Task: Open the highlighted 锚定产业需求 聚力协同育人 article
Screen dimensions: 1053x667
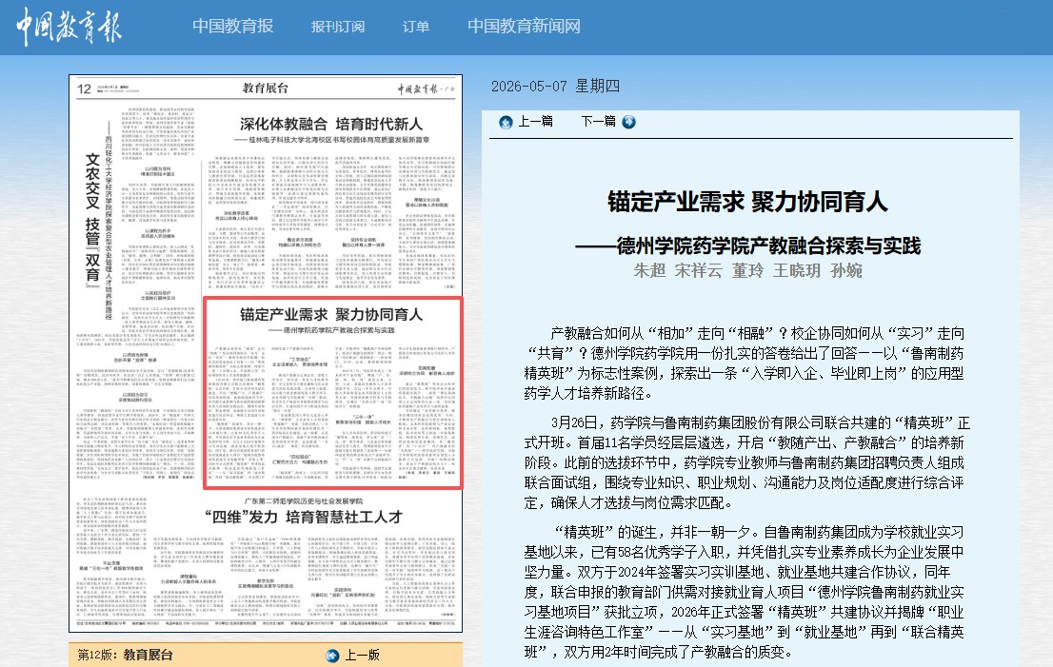Action: point(332,393)
